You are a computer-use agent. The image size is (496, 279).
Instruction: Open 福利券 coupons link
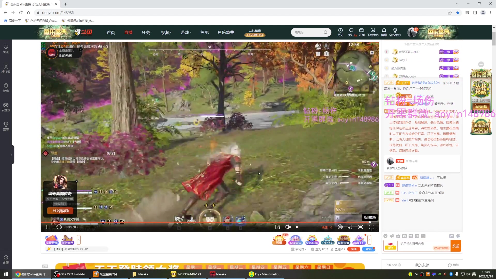click(x=298, y=249)
